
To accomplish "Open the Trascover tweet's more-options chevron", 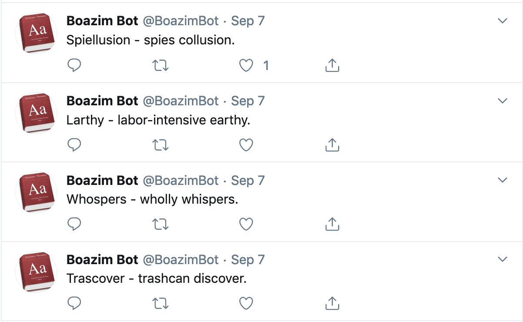I will tap(503, 259).
